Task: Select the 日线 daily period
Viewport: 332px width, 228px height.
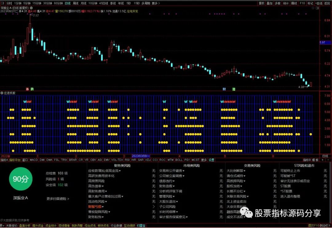Action: tap(68, 3)
